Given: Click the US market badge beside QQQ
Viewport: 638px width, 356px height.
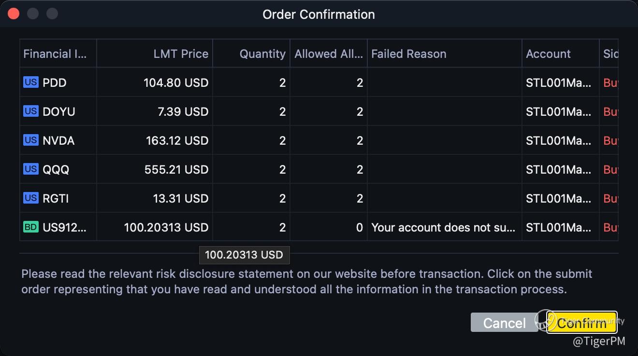Looking at the screenshot, I should 30,169.
